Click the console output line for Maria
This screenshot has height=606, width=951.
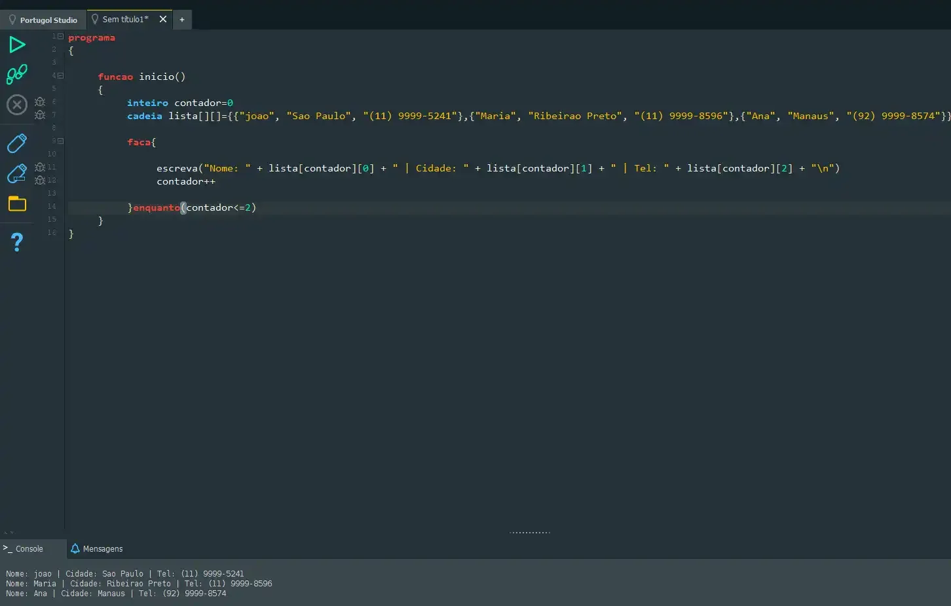click(x=139, y=584)
